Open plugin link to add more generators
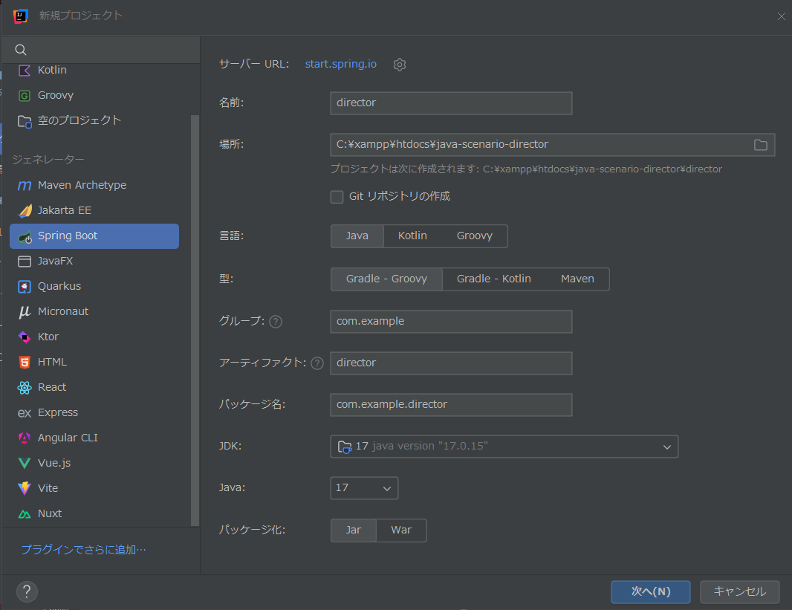Screen dimensions: 792x610 [83, 550]
